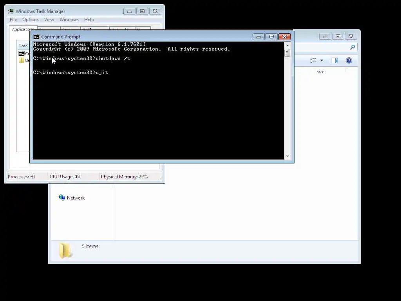401x301 pixels.
Task: Open the Options menu in Task Manager
Action: tap(31, 20)
